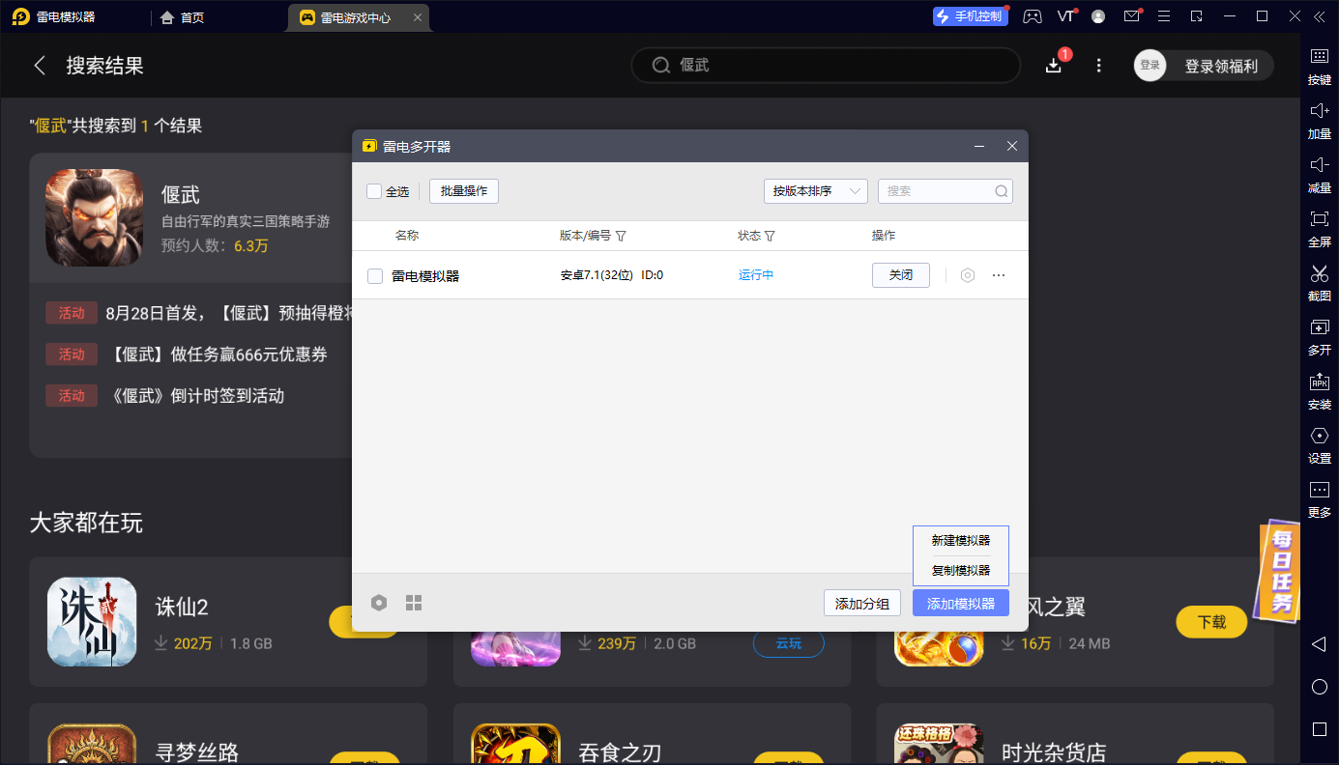Open the mail messages icon in title bar

coord(1131,16)
